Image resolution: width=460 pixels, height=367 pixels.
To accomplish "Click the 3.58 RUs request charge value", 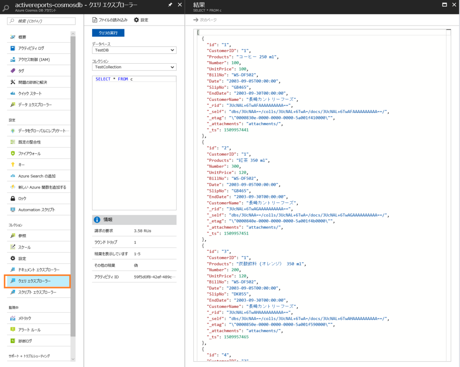I will (x=142, y=231).
